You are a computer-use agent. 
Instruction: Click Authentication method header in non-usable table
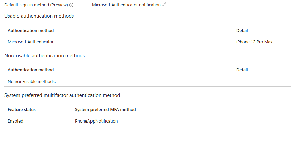[31, 70]
